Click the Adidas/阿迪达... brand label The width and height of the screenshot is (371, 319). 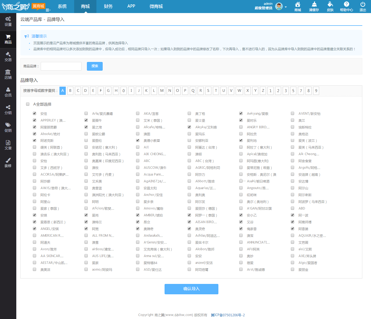[207, 236]
